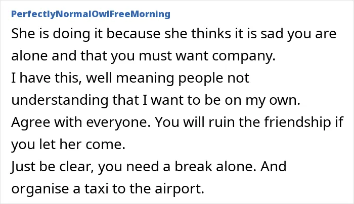This screenshot has height=204, width=354.
Task: Click the word 'friendship' in the comment
Action: pyautogui.click(x=297, y=123)
